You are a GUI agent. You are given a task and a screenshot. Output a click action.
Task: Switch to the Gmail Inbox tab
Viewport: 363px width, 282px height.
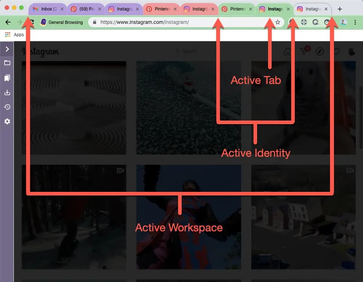point(46,9)
